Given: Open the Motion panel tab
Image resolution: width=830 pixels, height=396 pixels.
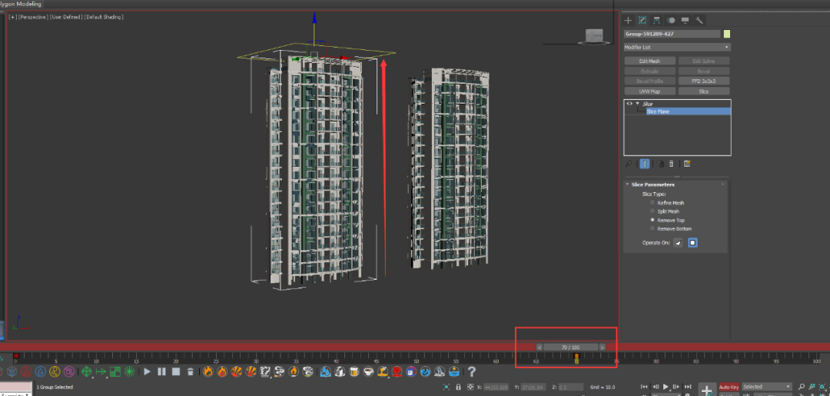Looking at the screenshot, I should pos(671,21).
